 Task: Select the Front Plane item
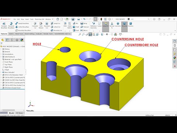coord(7,62)
